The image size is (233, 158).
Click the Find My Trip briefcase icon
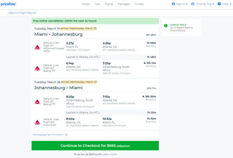tap(193, 4)
